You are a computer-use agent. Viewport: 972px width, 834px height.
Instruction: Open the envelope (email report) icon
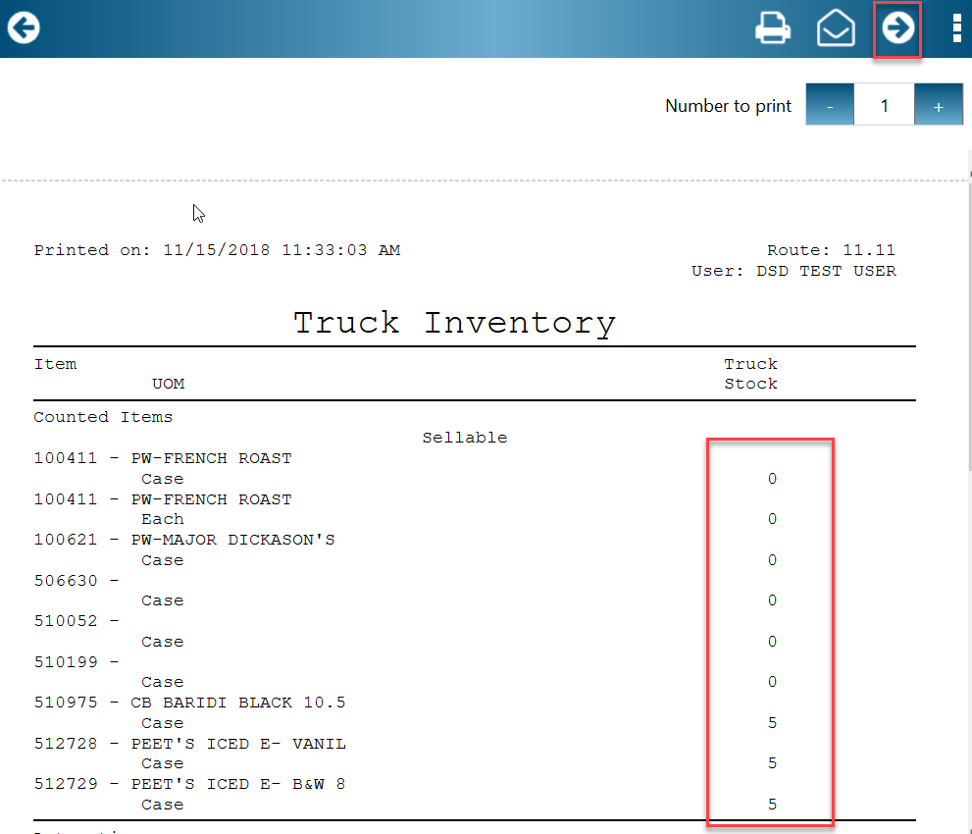[836, 28]
